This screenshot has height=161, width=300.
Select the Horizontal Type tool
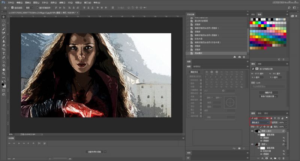pyautogui.click(x=4, y=53)
